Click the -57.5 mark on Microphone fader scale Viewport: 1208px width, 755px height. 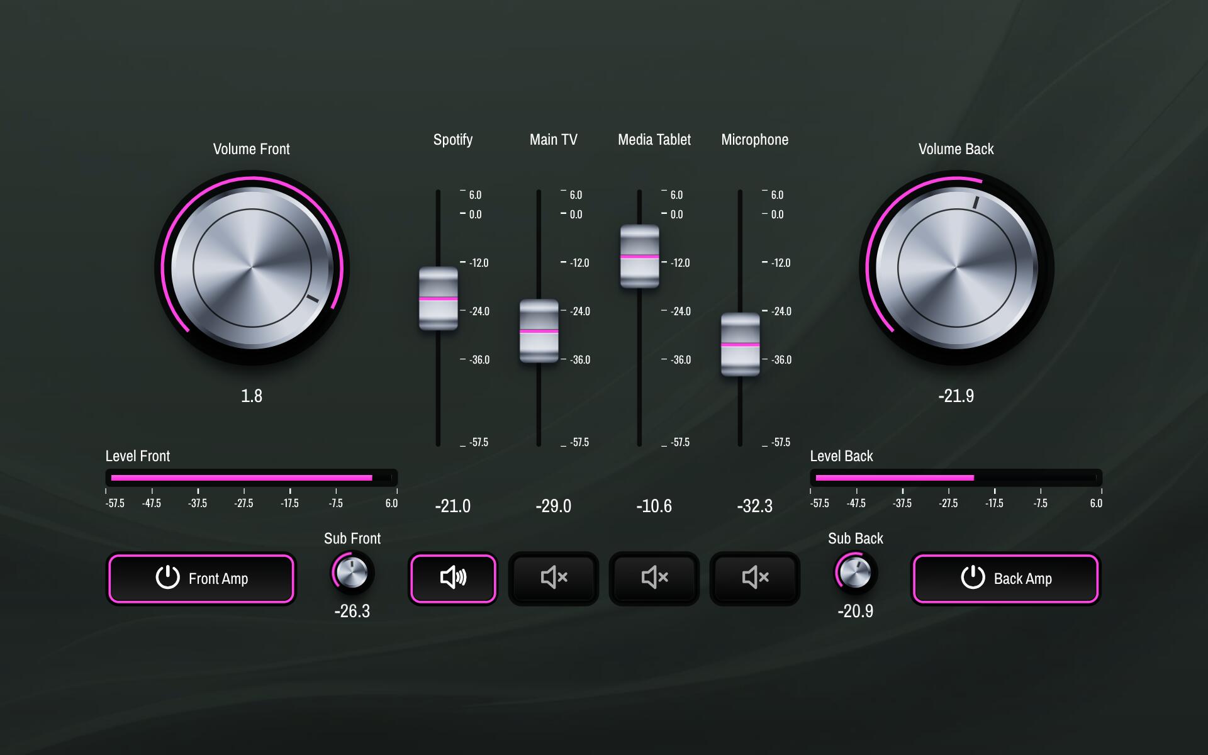pos(780,442)
